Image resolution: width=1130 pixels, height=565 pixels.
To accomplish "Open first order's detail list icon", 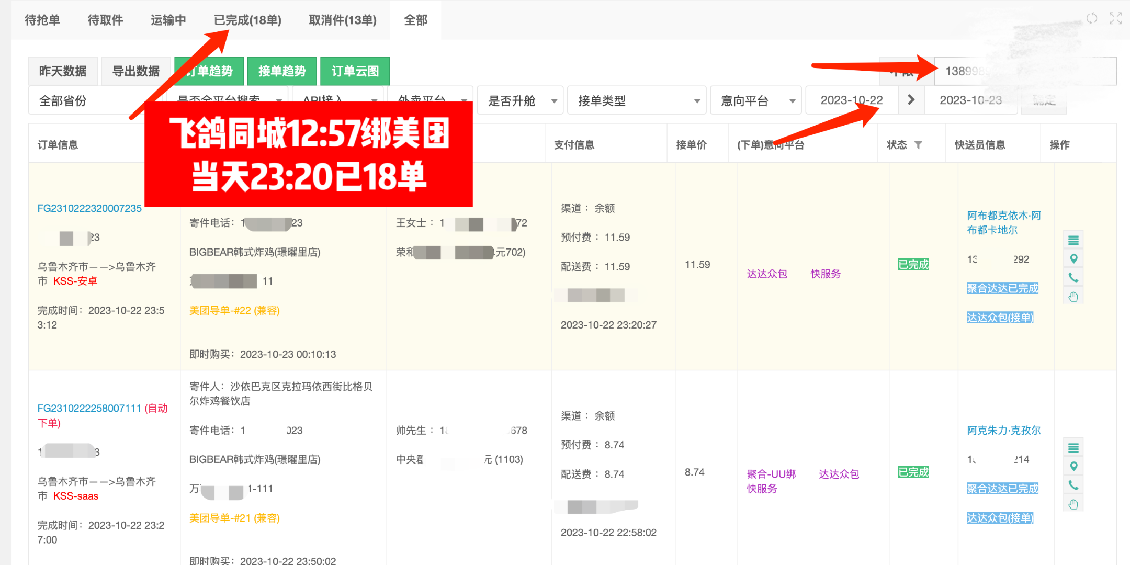I will pos(1073,240).
